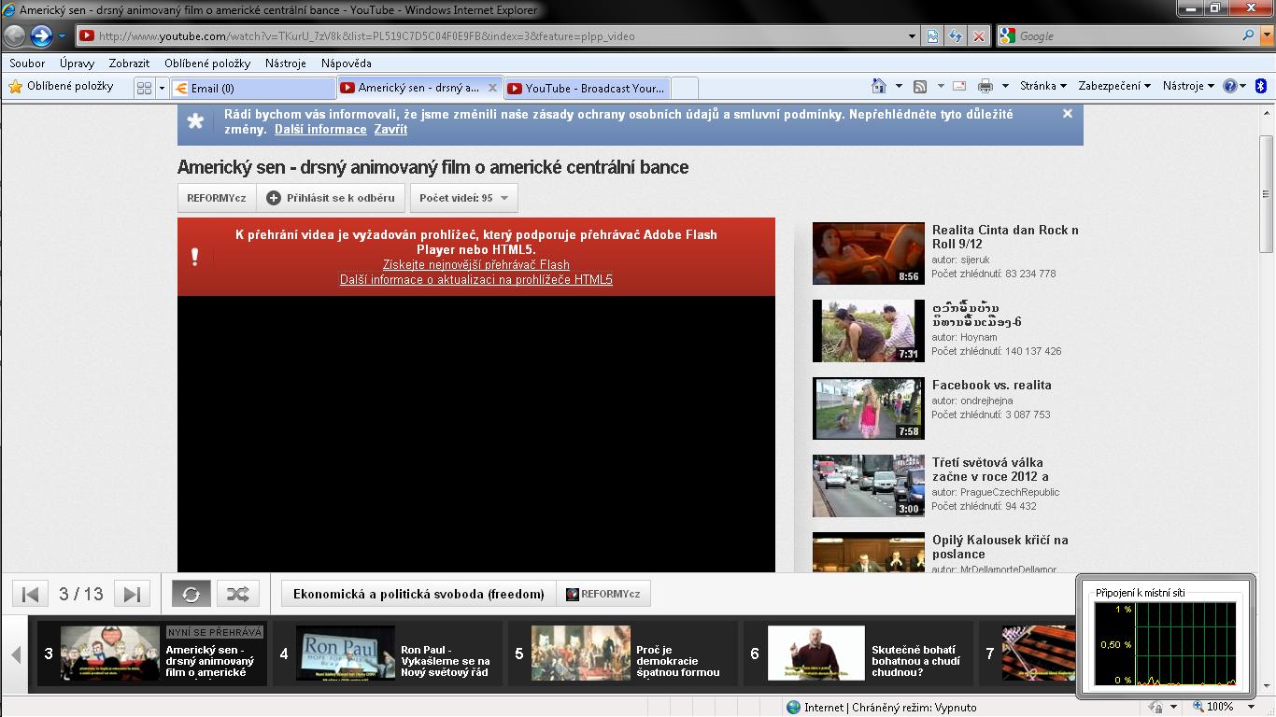Switch to the Email (0) tab
The width and height of the screenshot is (1276, 717).
tap(252, 88)
